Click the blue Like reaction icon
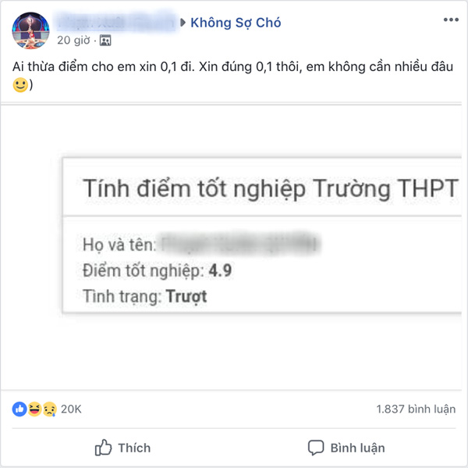This screenshot has height=468, width=468. (19, 409)
